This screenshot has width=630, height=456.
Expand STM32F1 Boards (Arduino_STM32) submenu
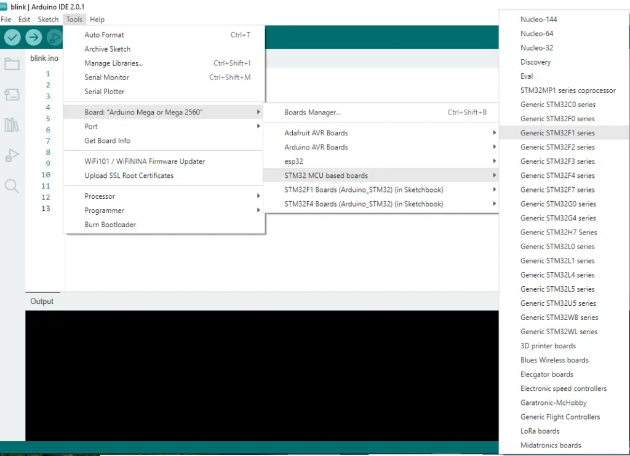pos(381,190)
